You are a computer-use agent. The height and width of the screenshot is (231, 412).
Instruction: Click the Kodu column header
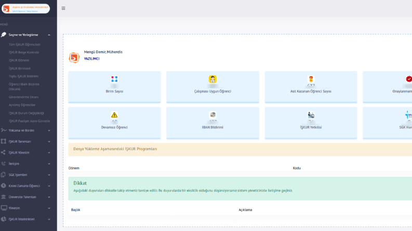(x=297, y=168)
